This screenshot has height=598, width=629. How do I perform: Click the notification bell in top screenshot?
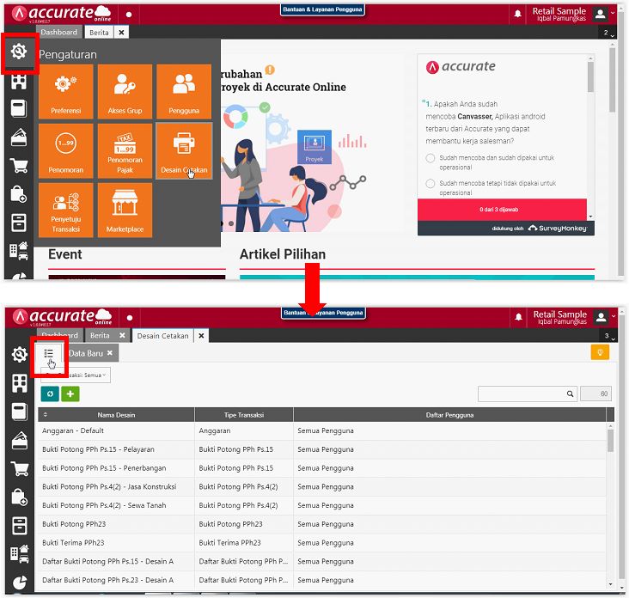[518, 14]
